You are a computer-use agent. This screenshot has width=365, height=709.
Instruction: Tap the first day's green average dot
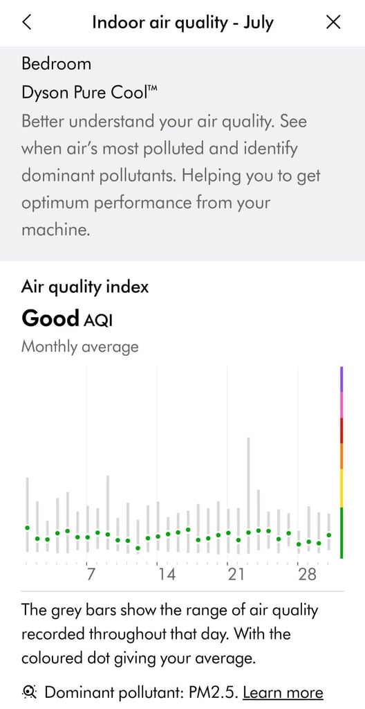click(28, 528)
